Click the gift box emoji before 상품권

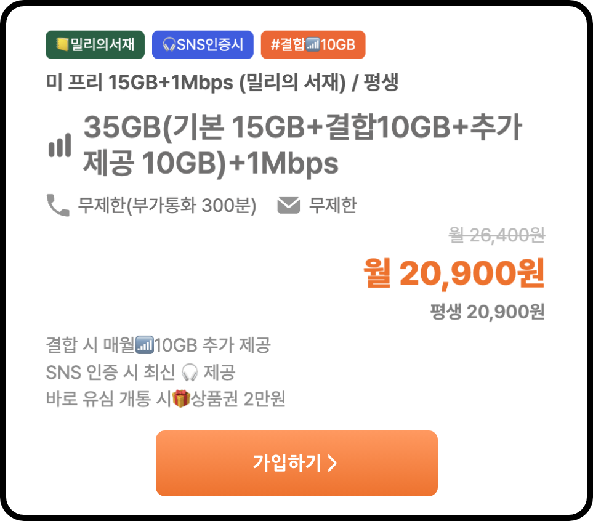click(181, 398)
